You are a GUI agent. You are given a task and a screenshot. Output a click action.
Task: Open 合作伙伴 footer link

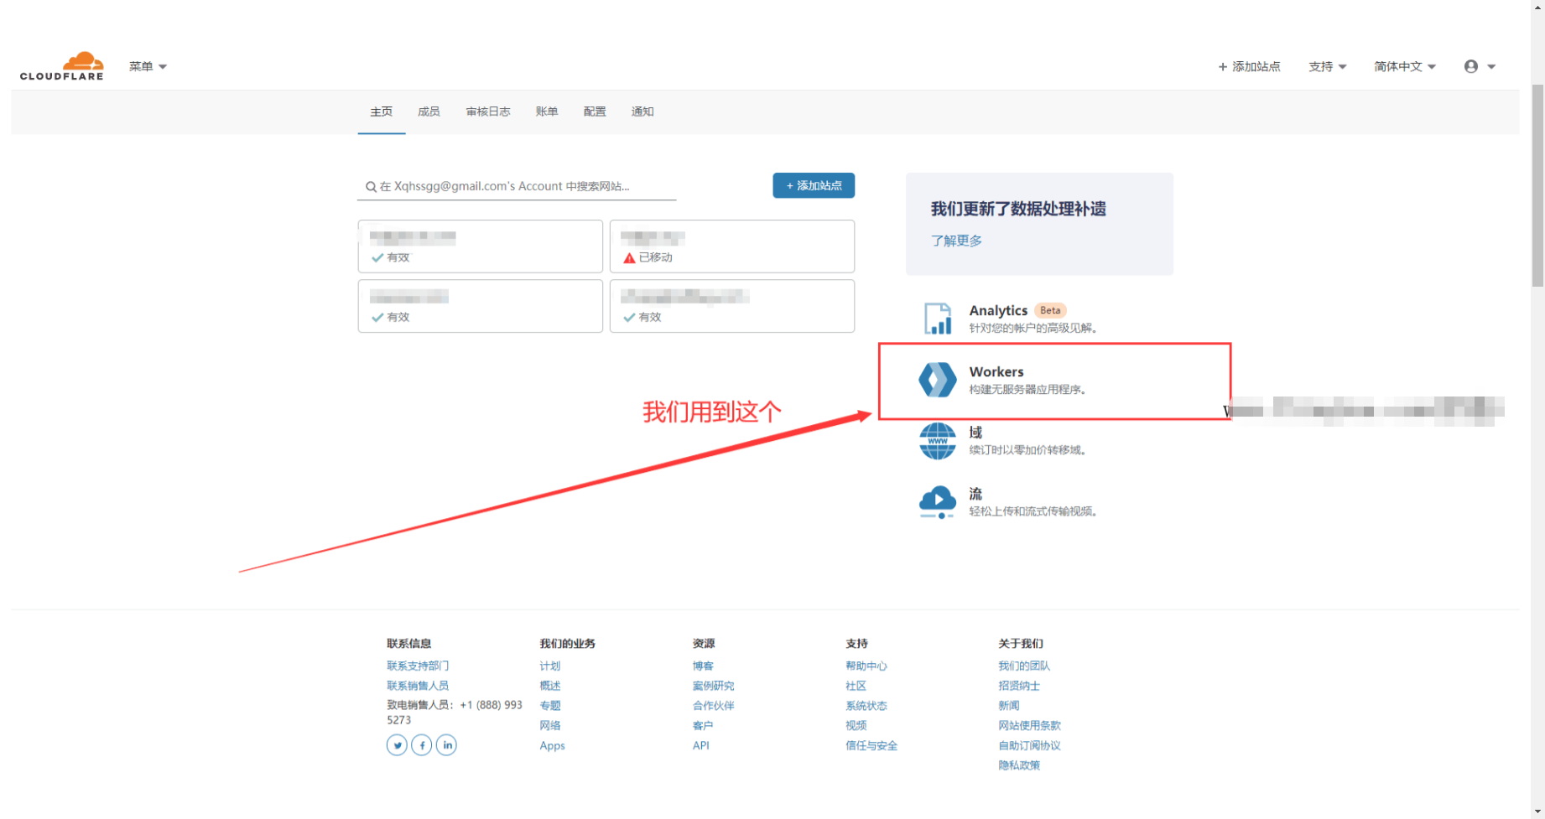coord(713,706)
